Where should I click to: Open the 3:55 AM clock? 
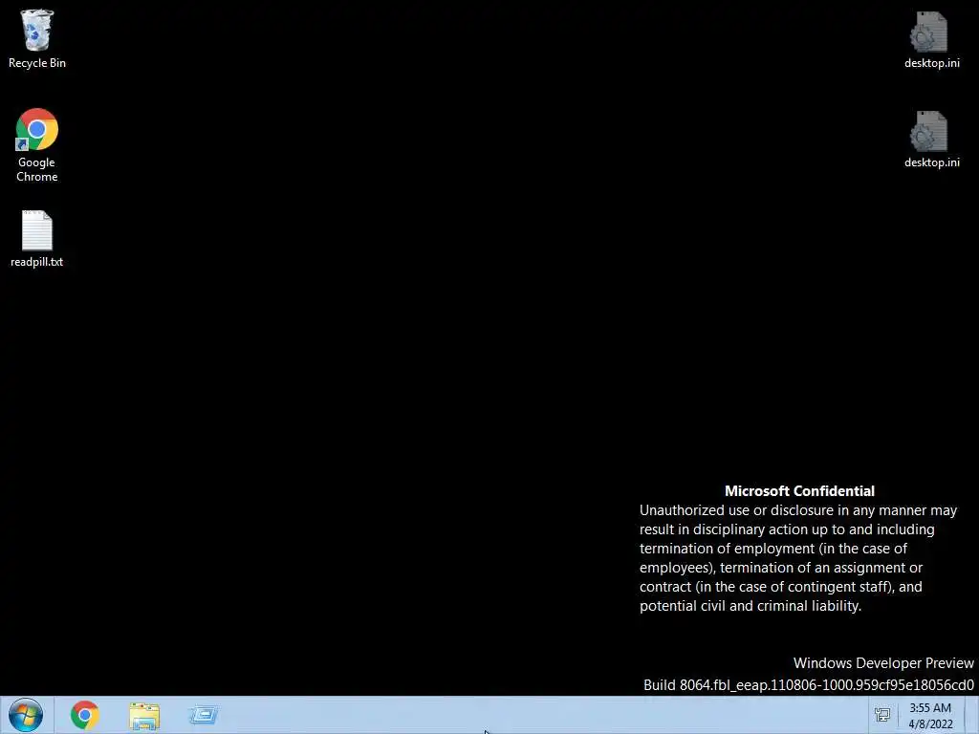929,708
